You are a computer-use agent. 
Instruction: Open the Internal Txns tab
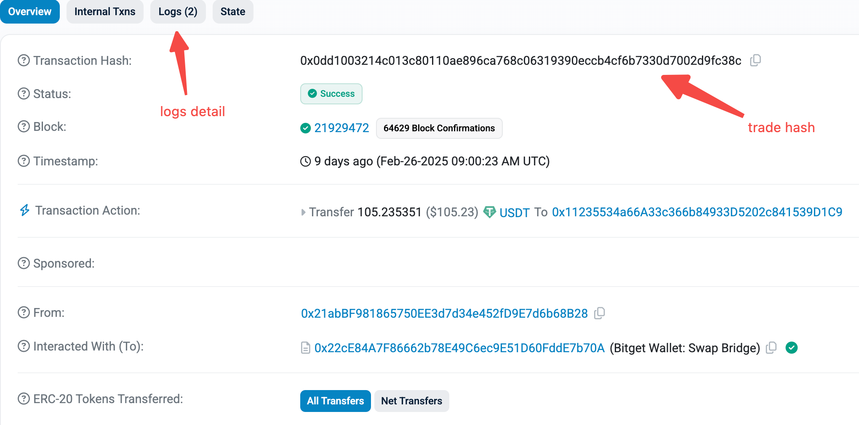pos(105,11)
